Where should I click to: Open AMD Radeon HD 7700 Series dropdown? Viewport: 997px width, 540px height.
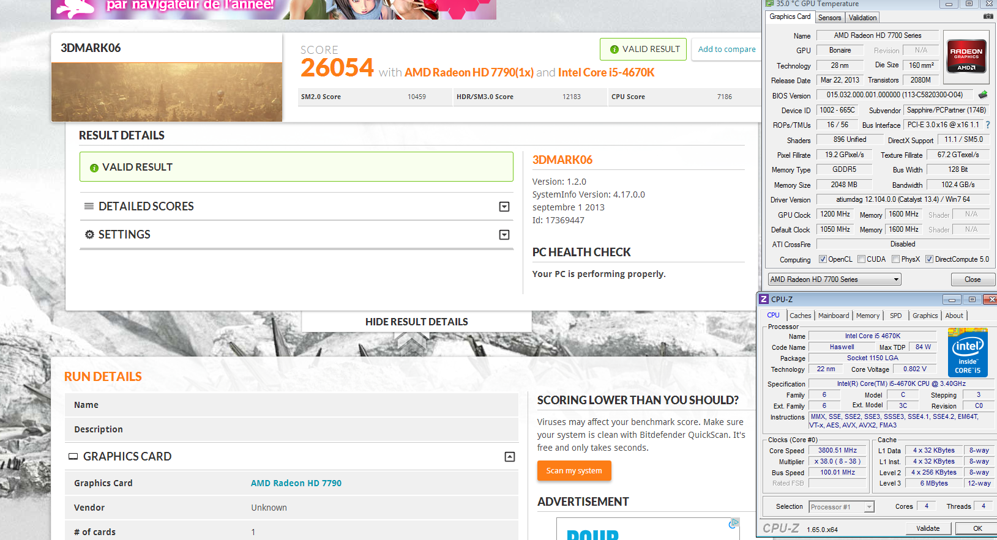click(x=835, y=279)
